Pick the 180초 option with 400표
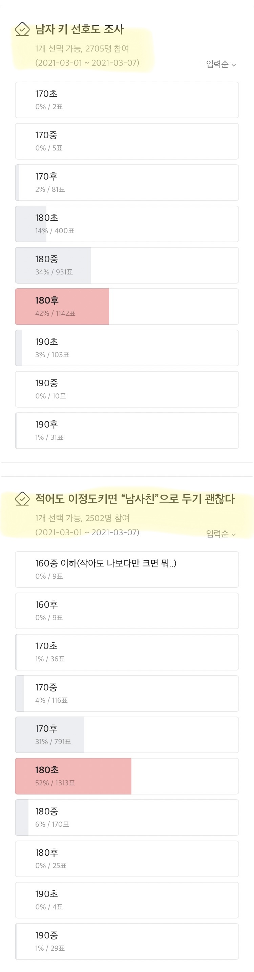 tap(127, 224)
